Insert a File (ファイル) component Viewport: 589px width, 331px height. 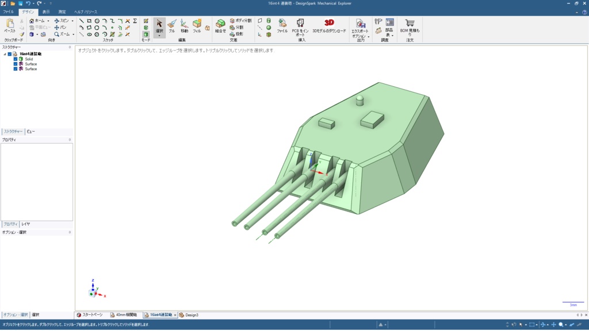pos(282,26)
